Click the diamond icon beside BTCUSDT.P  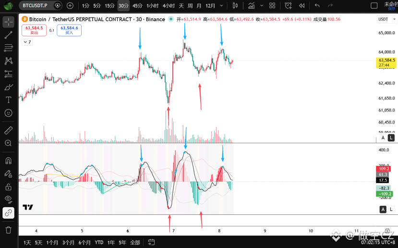point(58,6)
